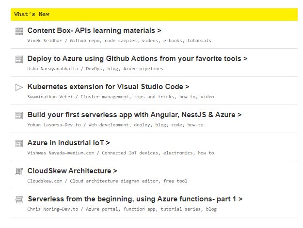Screen dimensions: 303x228
Task: Open Deploy to Azure using Github Actions article
Action: pos(137,59)
